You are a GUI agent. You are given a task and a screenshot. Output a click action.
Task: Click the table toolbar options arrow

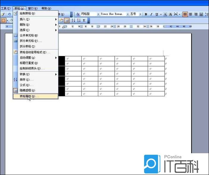pos(89,21)
